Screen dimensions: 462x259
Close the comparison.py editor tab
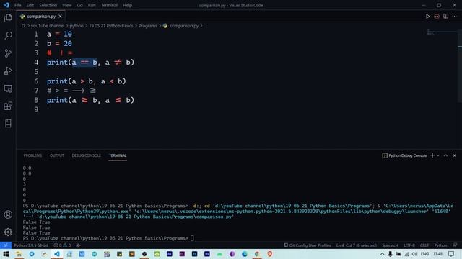point(60,17)
